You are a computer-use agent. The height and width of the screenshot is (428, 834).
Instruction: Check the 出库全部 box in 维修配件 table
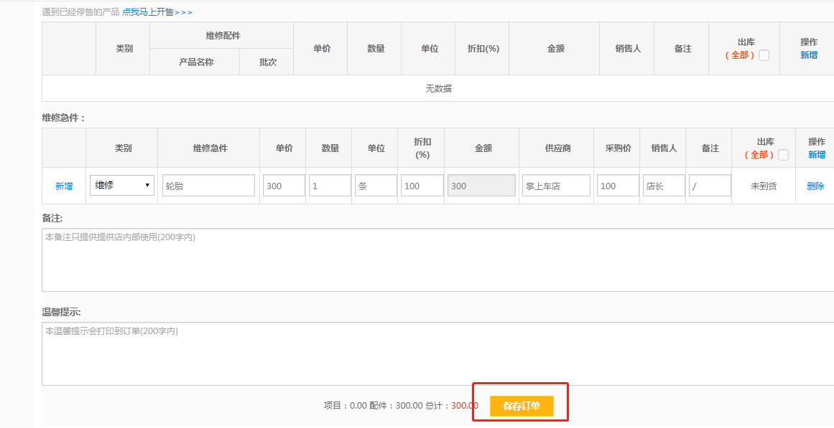(x=764, y=55)
